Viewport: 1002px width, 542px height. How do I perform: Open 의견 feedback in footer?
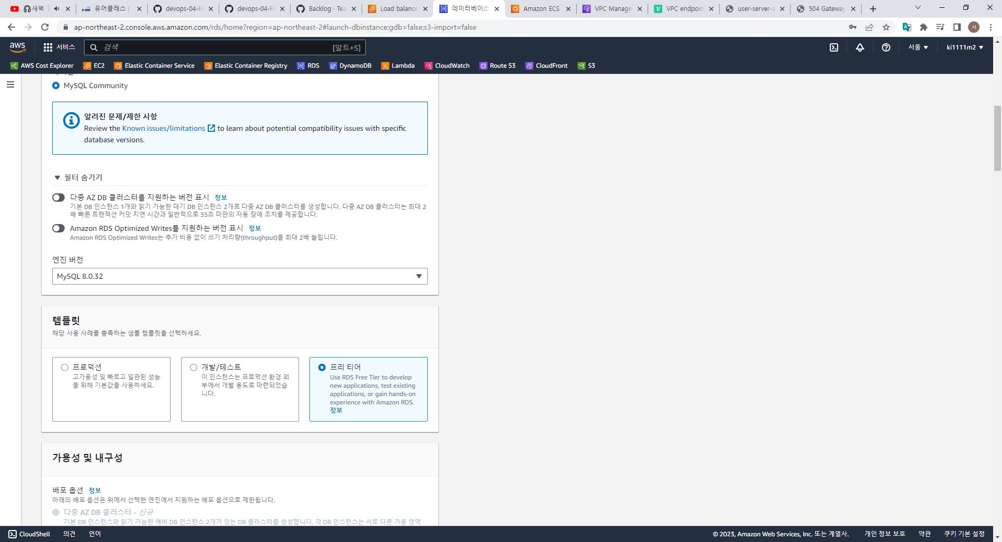(69, 534)
